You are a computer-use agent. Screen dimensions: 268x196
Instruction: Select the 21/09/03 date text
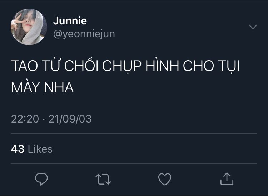(x=70, y=119)
